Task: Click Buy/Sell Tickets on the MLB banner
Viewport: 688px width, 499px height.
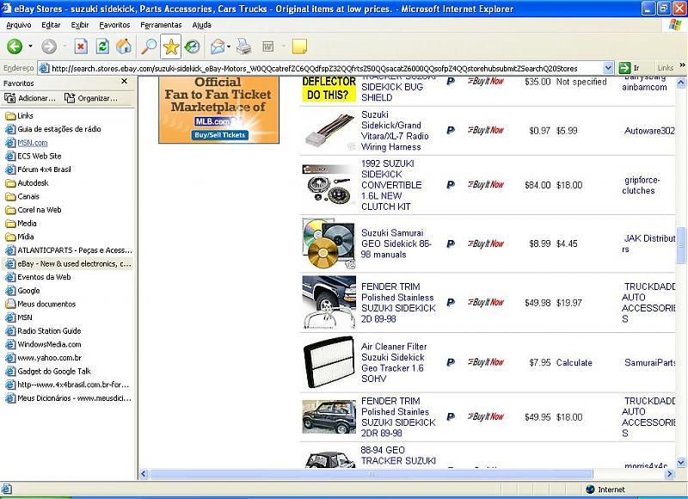Action: [x=220, y=135]
